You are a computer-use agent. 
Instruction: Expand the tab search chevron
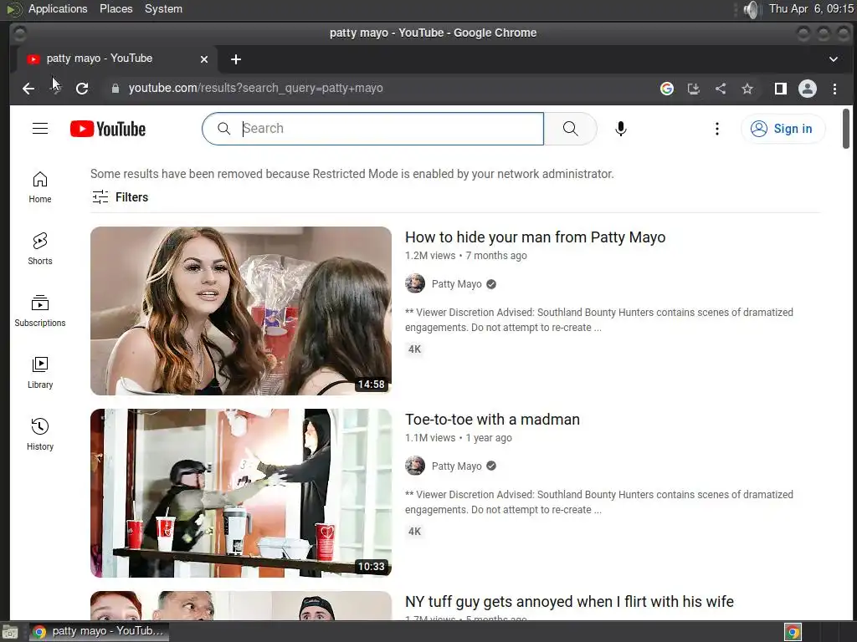[833, 59]
